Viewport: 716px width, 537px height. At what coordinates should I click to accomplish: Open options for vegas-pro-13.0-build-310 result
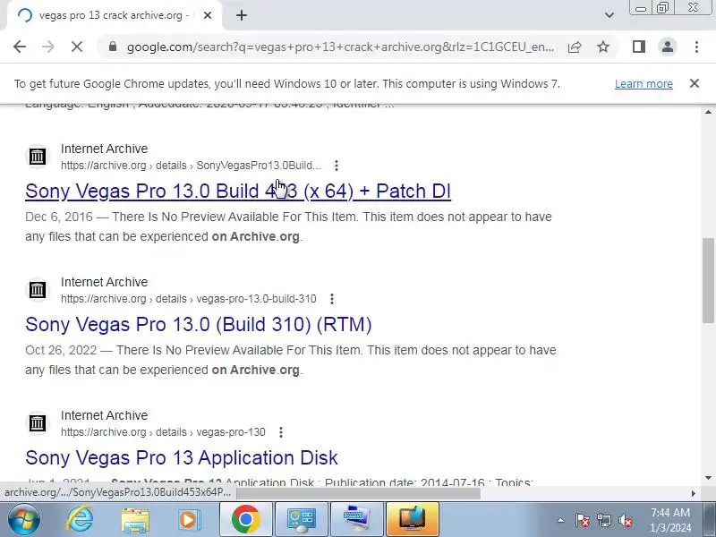332,299
